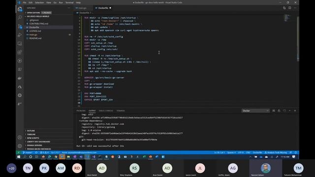Screen dimensions: 315x177
Task: Expand the Timeline section
Action: [x=48, y=134]
